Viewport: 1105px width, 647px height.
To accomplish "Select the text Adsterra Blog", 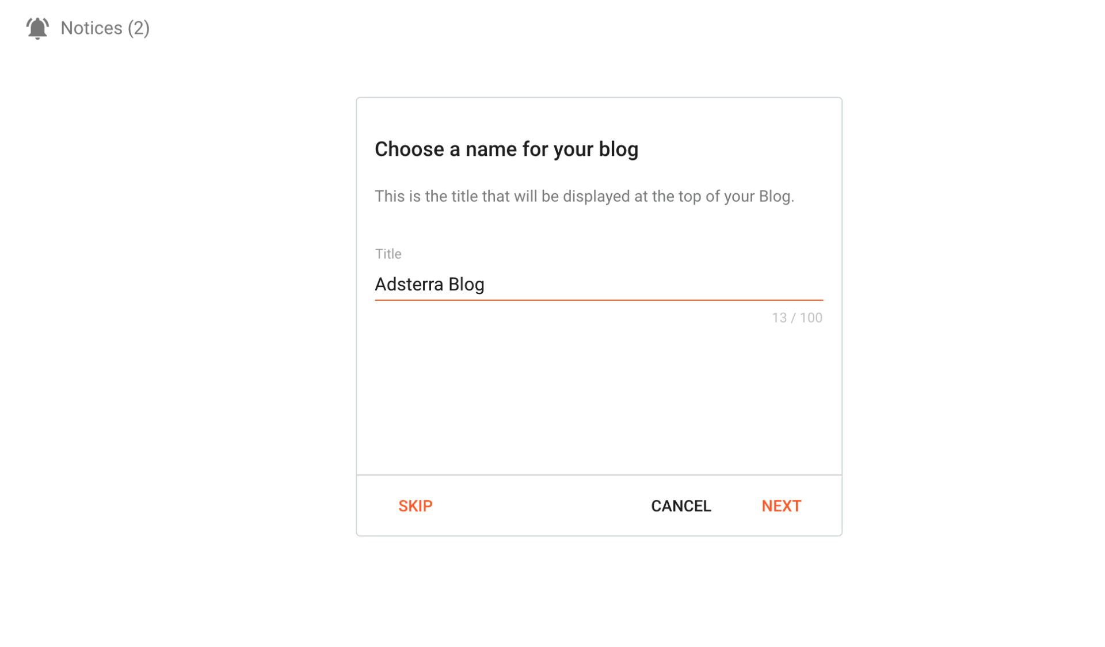I will [429, 284].
